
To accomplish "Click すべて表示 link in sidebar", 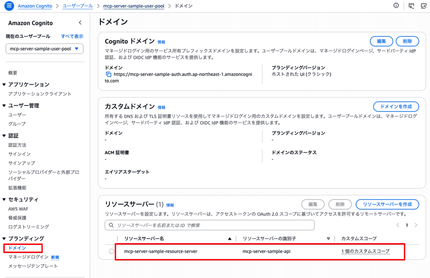I will [x=72, y=36].
